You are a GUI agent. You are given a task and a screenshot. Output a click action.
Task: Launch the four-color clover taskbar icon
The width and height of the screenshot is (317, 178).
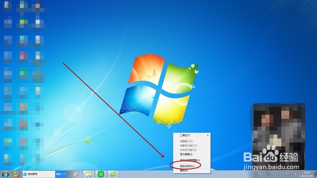point(17,174)
